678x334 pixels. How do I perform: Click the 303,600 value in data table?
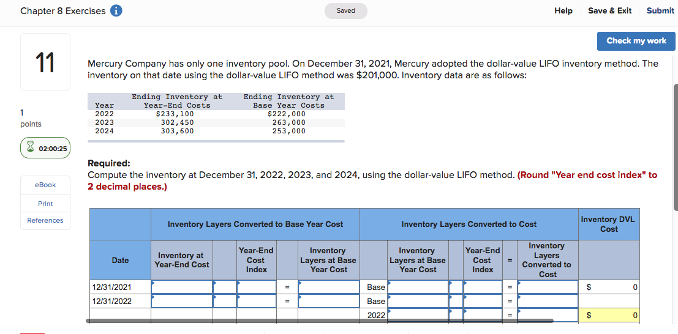(177, 131)
